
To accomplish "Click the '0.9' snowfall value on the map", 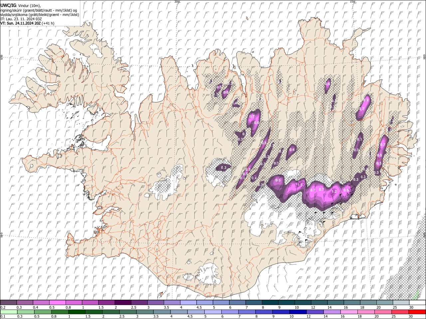I will tap(366, 100).
